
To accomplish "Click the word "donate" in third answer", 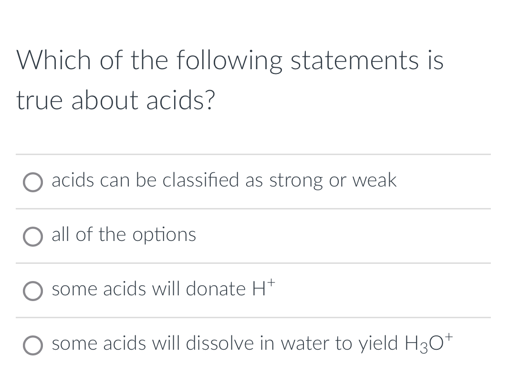I will 216,289.
